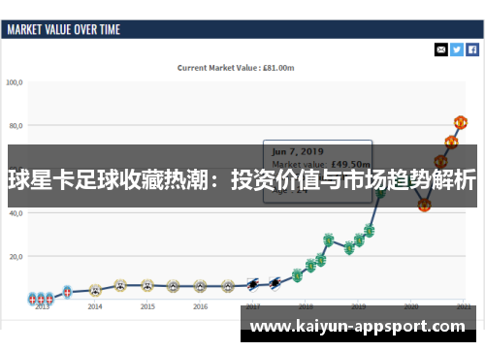Select the first green Sporting marker before 2018
The image size is (485, 351).
(x=297, y=275)
